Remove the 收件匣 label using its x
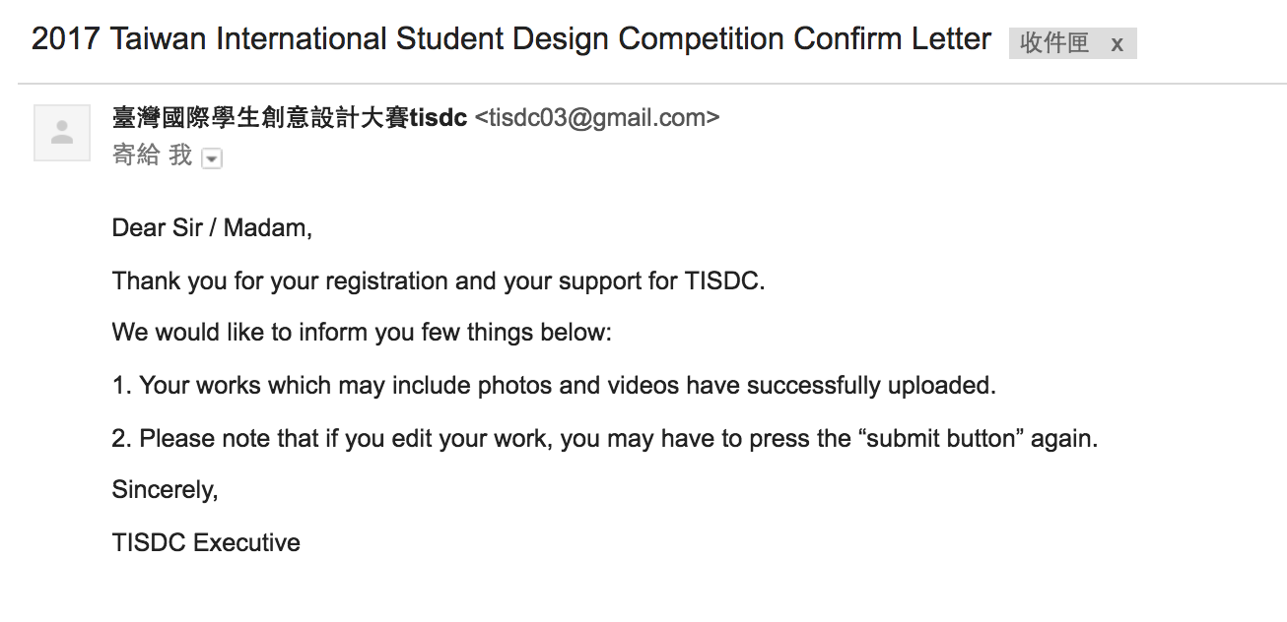Screen dimensions: 1287x622 tap(1117, 44)
